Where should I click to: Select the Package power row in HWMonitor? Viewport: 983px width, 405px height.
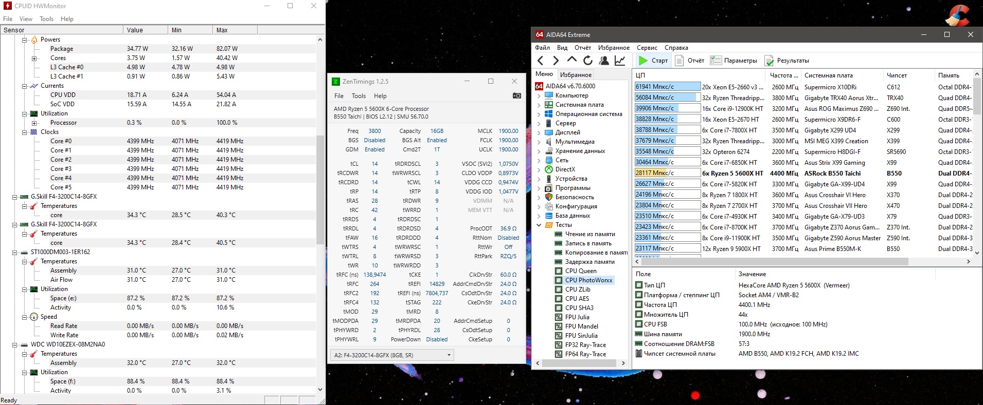pos(158,49)
